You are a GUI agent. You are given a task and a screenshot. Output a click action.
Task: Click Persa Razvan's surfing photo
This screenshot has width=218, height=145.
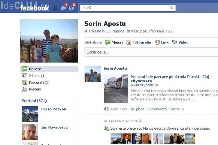pyautogui.click(x=30, y=114)
